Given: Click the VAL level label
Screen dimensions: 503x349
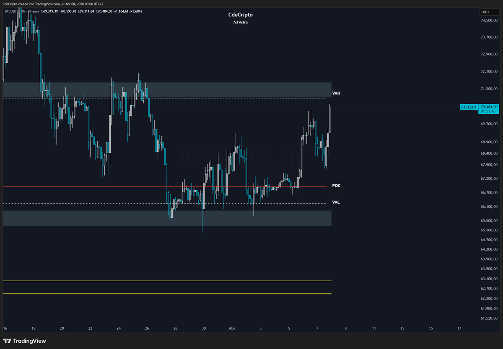Looking at the screenshot, I should click(336, 202).
